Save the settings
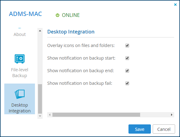The height and width of the screenshot is (137, 180). (x=140, y=129)
